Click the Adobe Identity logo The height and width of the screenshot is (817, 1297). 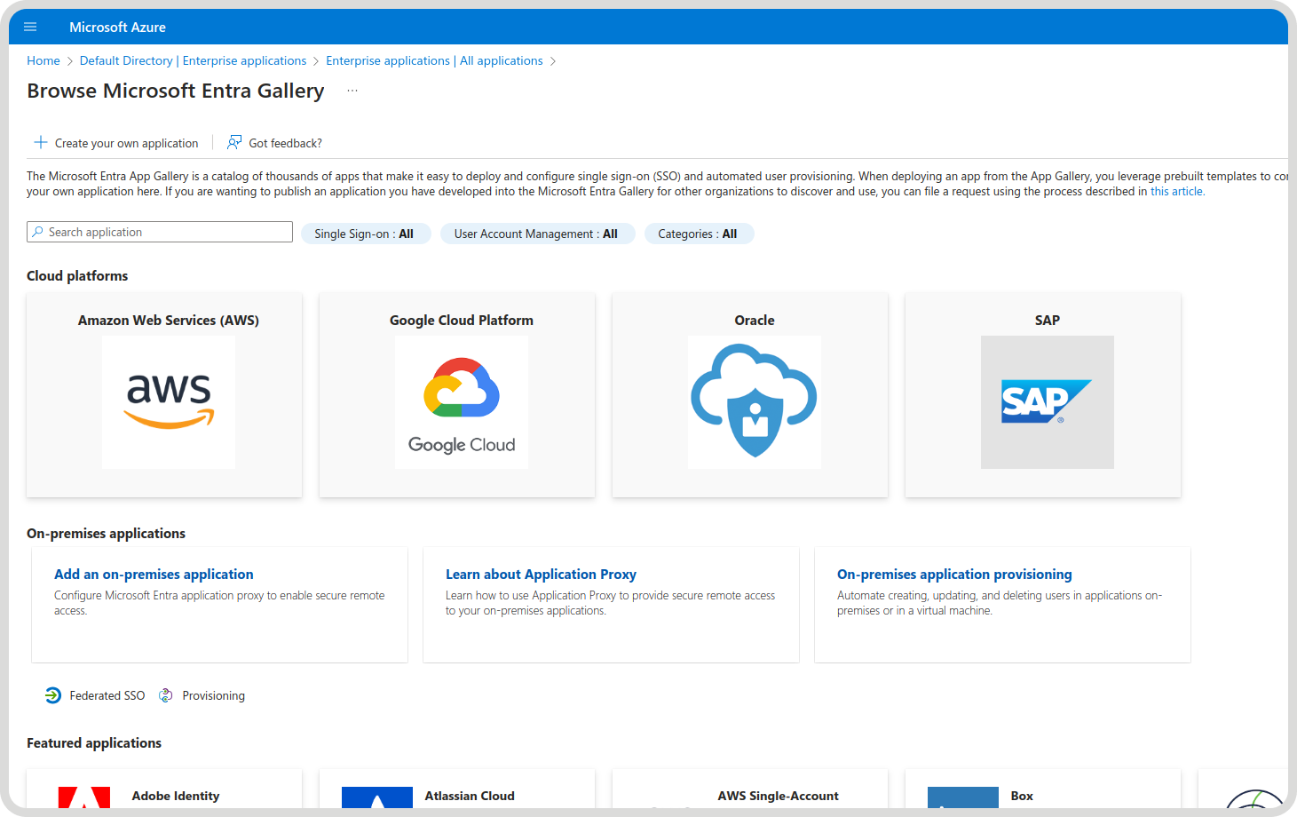point(84,797)
